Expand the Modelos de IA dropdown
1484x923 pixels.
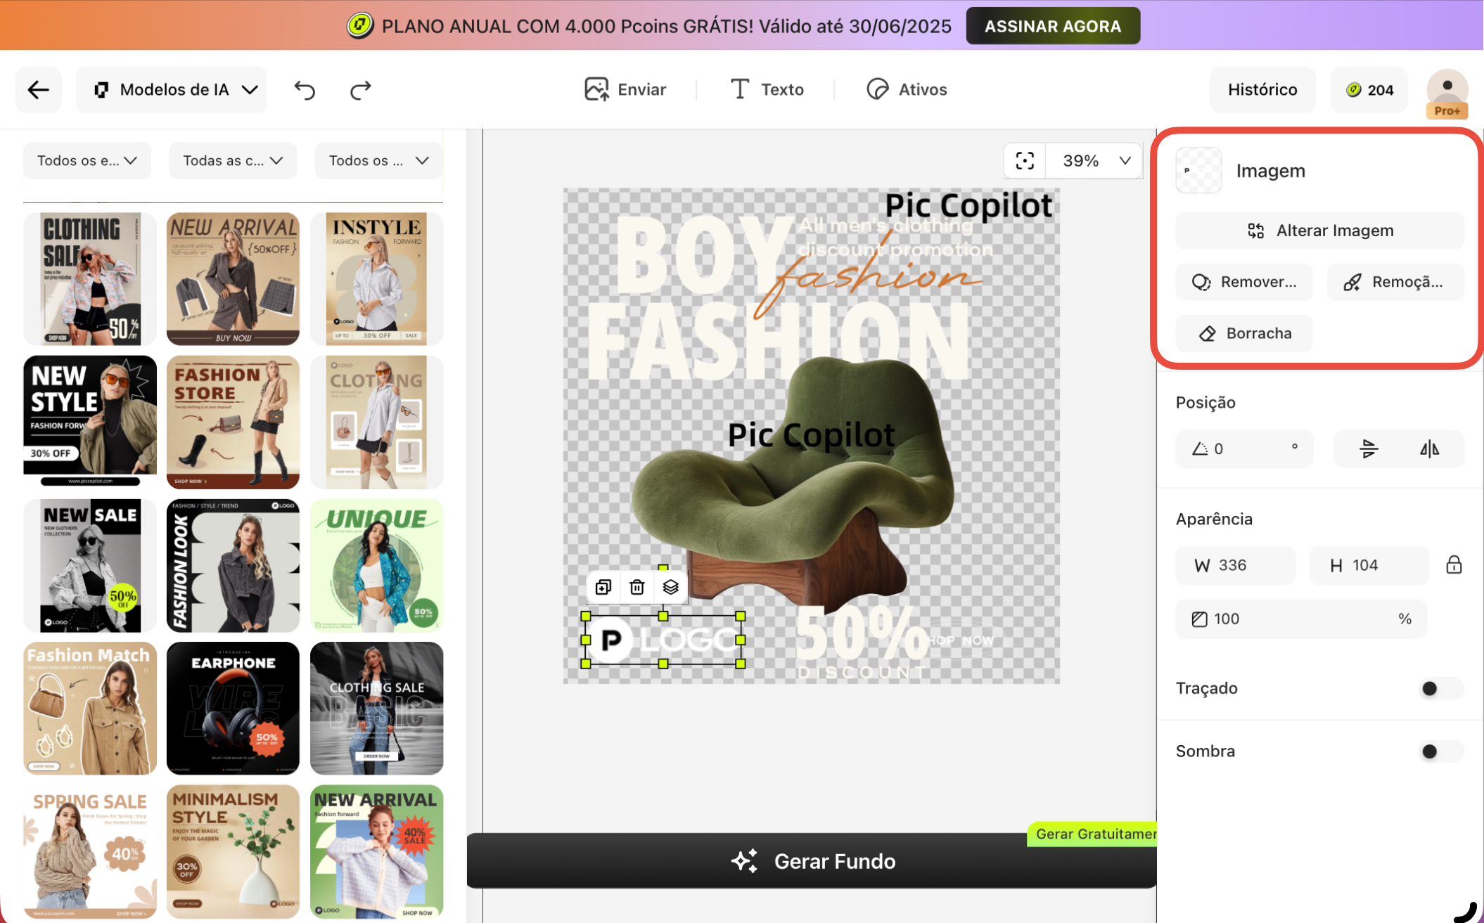172,90
